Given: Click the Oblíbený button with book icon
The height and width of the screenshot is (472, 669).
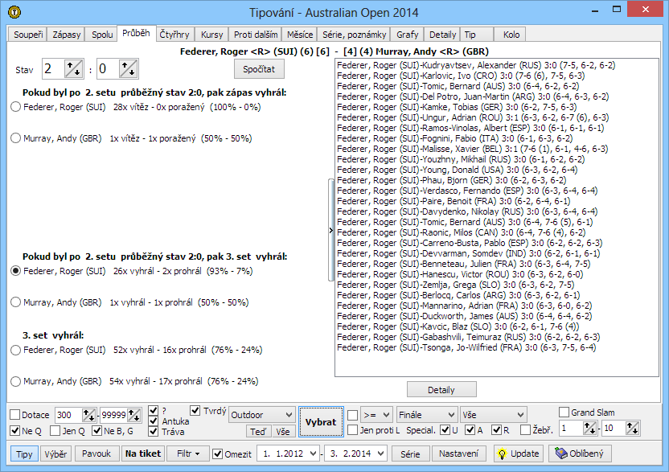Looking at the screenshot, I should 580,454.
